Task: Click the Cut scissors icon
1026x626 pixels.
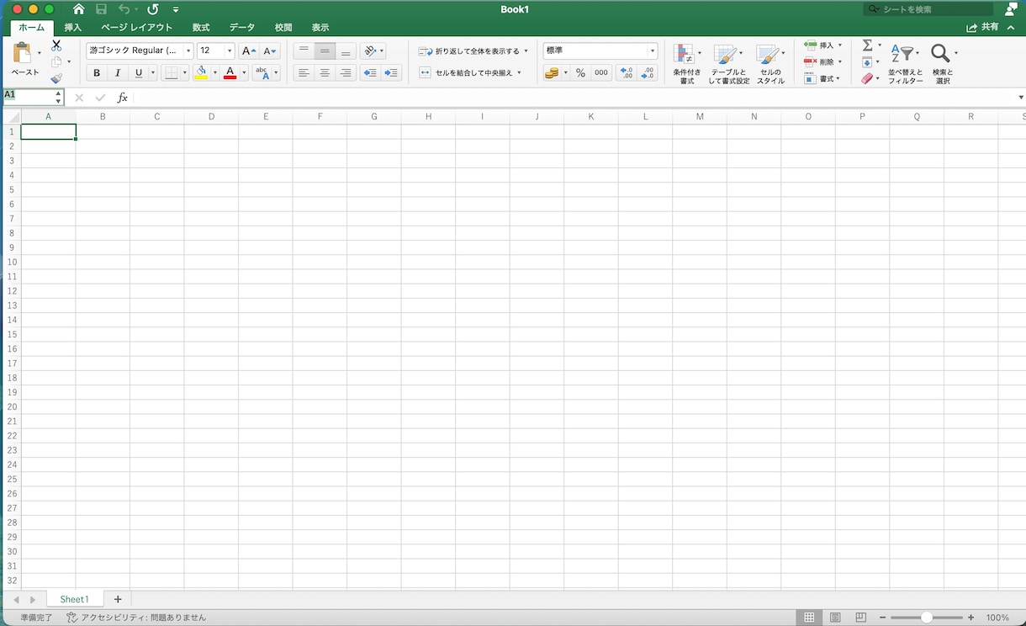Action: 56,45
